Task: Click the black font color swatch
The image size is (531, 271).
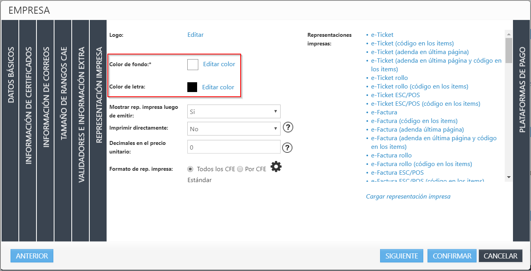Action: tap(192, 87)
